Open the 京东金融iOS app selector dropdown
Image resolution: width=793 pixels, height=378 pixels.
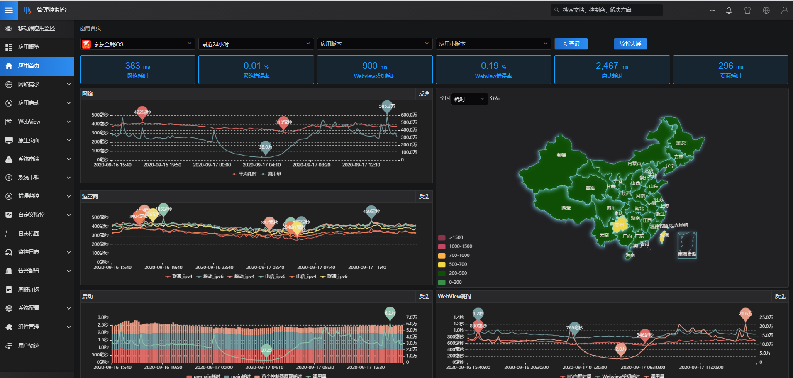[137, 44]
